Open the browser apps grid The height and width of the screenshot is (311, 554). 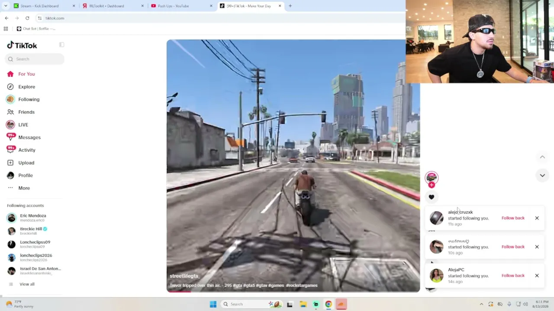click(x=6, y=29)
